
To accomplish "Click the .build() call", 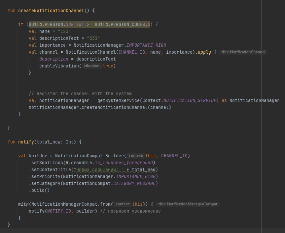I will click(x=39, y=190).
